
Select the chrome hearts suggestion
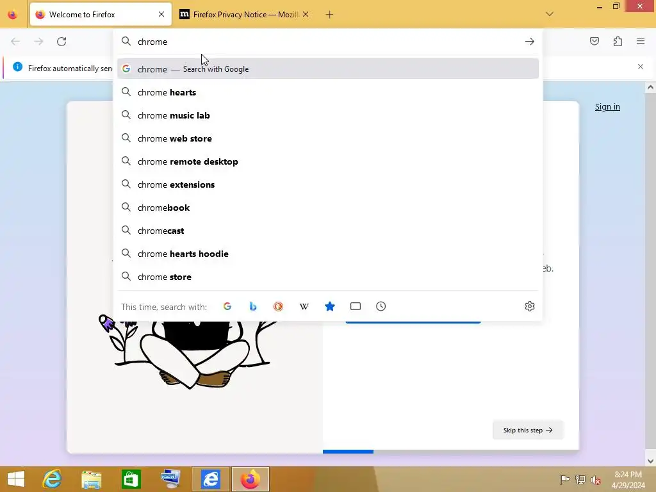click(x=328, y=92)
